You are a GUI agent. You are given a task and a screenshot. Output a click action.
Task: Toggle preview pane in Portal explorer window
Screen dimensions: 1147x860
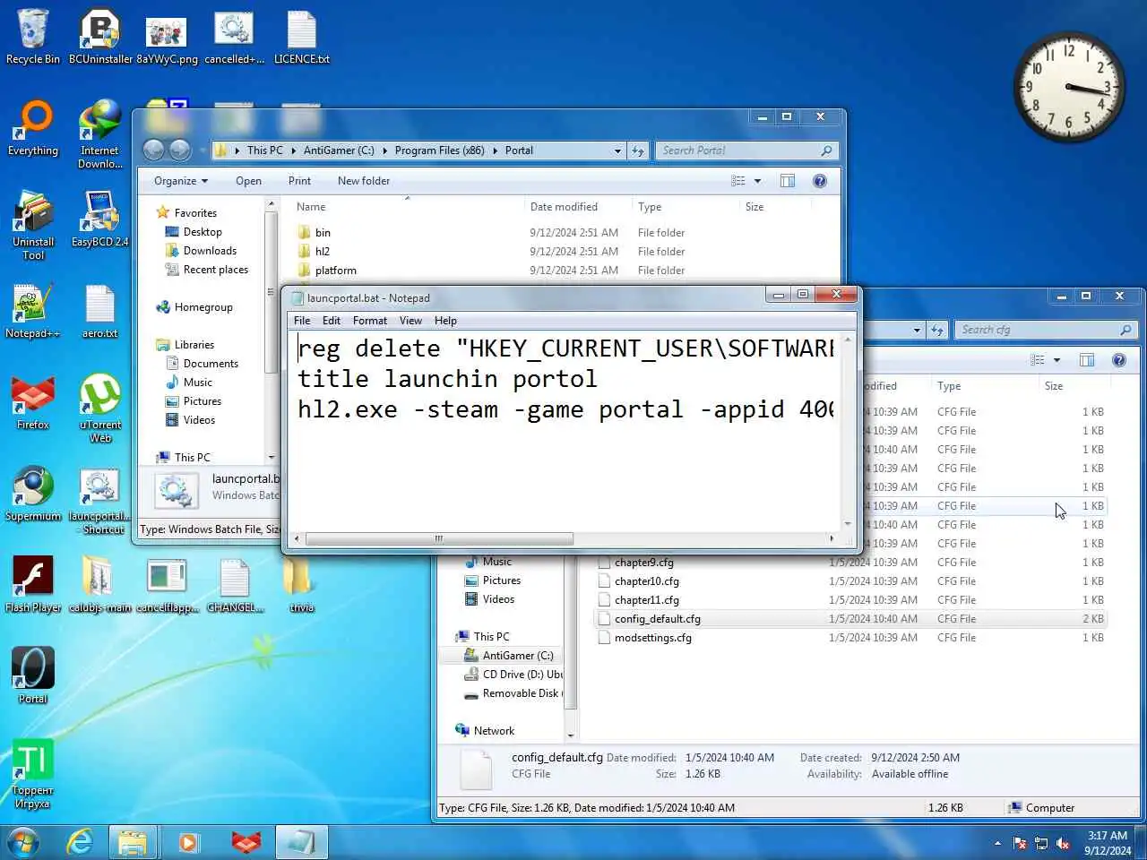(788, 181)
